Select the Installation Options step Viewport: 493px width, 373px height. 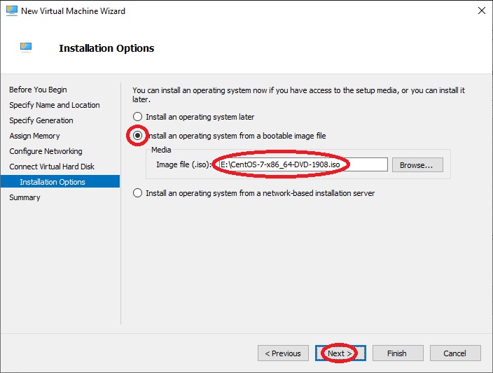[60, 182]
